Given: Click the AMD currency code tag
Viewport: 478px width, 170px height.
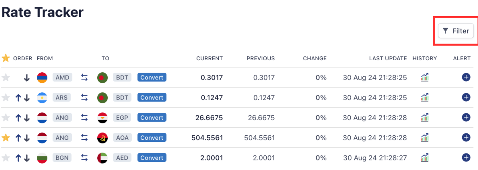Looking at the screenshot, I should [62, 77].
